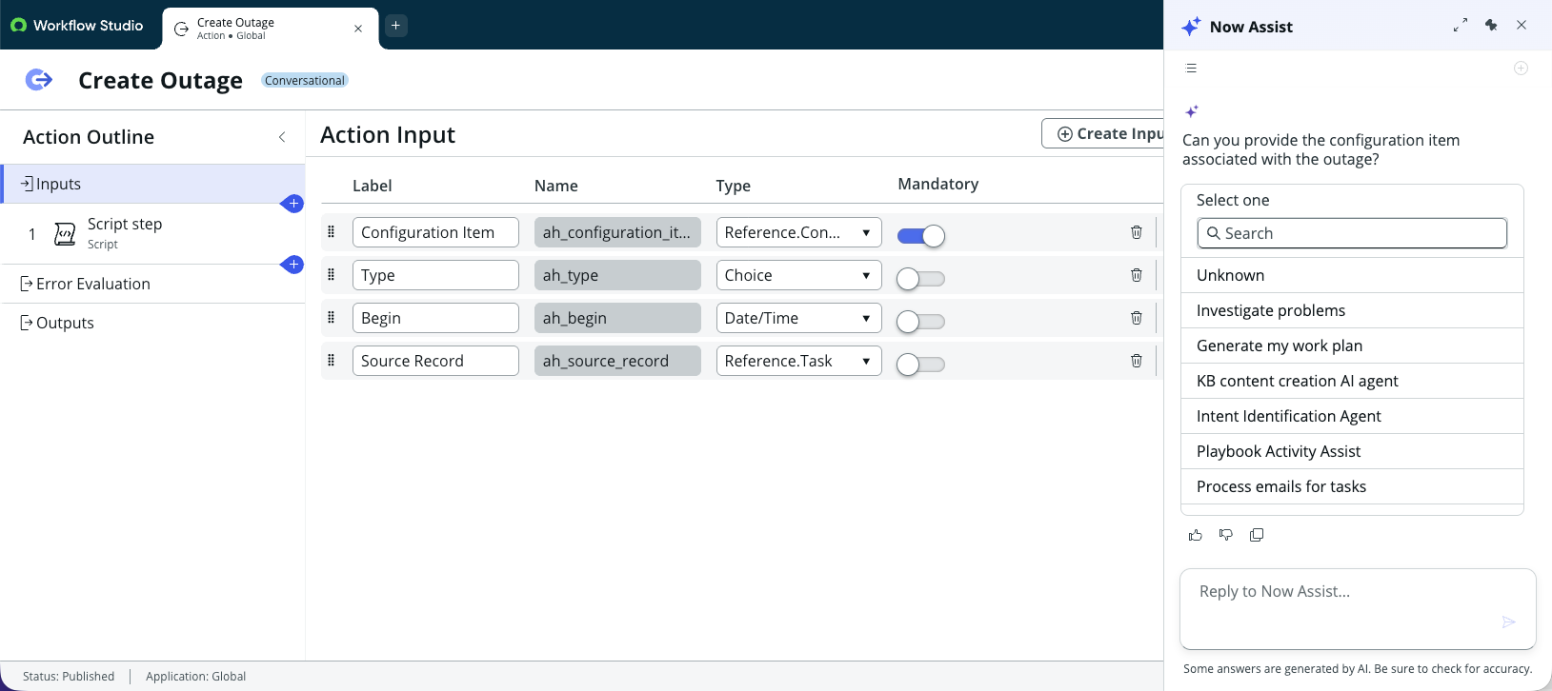The width and height of the screenshot is (1552, 691).
Task: Open the Choice type dropdown
Action: (798, 275)
